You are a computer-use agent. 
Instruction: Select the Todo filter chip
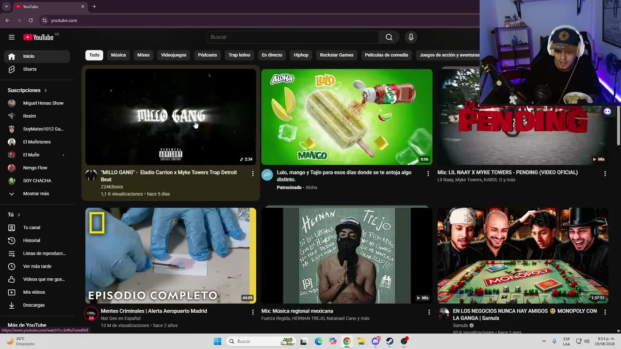(x=94, y=55)
